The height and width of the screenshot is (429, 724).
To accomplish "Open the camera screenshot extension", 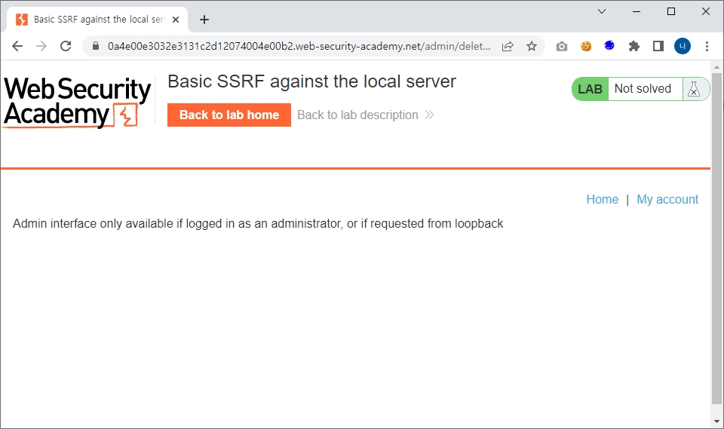I will tap(561, 46).
